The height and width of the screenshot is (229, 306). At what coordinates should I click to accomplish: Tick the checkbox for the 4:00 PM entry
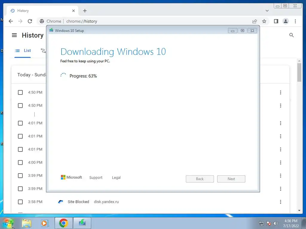[x=20, y=163]
